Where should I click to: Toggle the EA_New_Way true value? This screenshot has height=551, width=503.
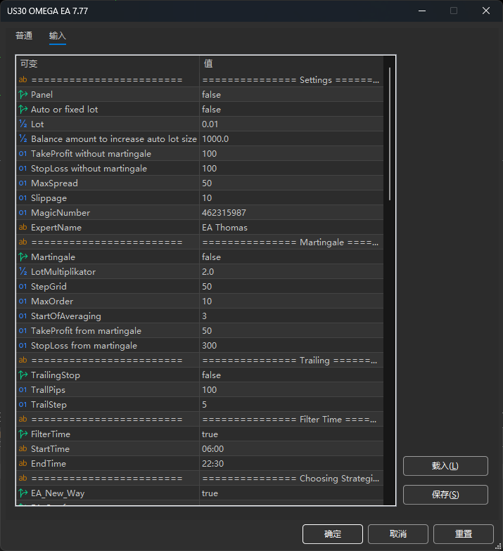click(291, 493)
